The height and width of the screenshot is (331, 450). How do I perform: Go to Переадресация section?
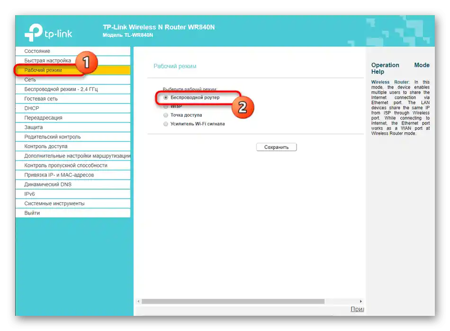(73, 117)
